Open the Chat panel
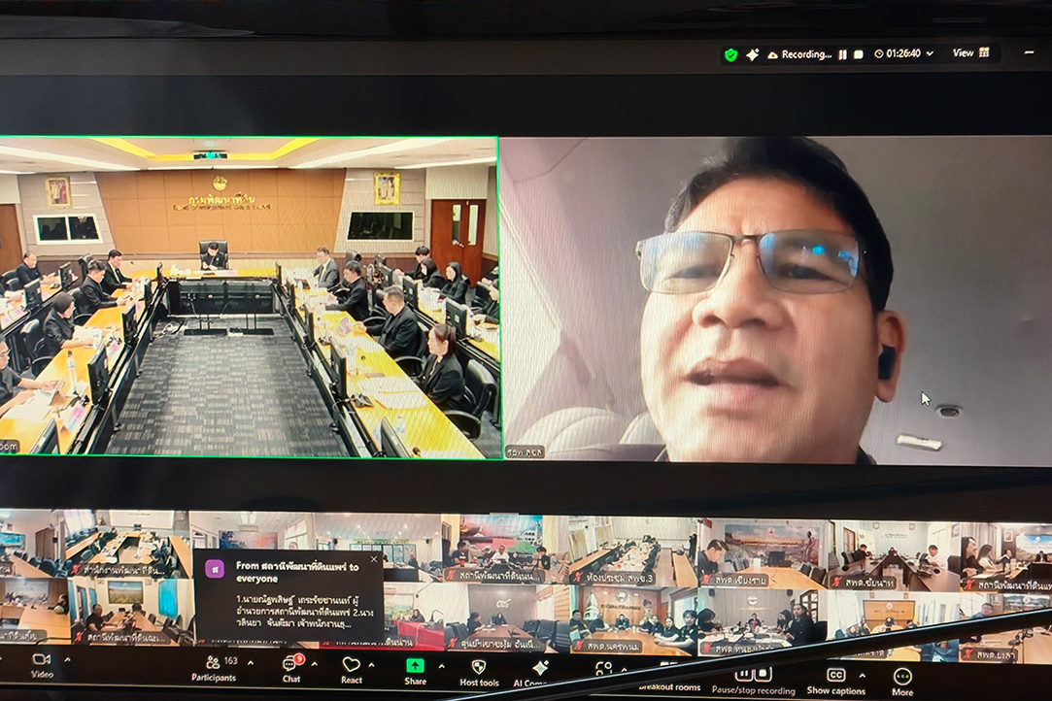This screenshot has width=1052, height=701. (x=290, y=669)
